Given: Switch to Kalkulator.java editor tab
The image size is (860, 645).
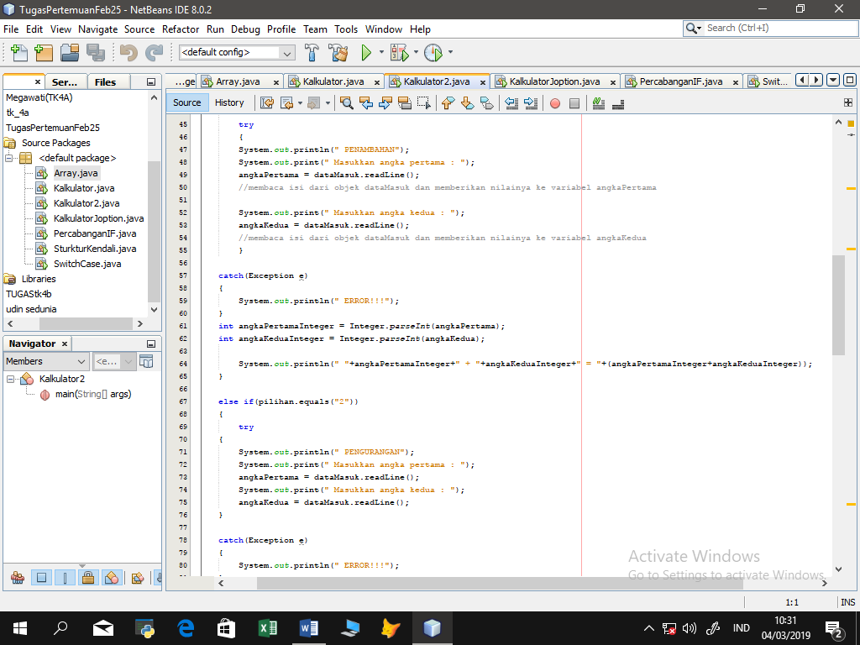Looking at the screenshot, I should pos(333,81).
